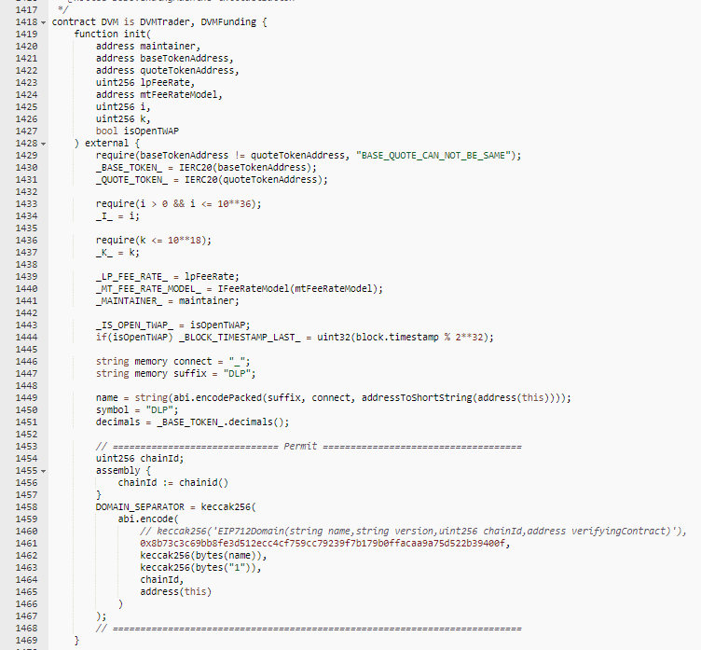Click on 'require(i > 0 && i <= 10**36);'
This screenshot has height=650, width=701.
(x=178, y=204)
